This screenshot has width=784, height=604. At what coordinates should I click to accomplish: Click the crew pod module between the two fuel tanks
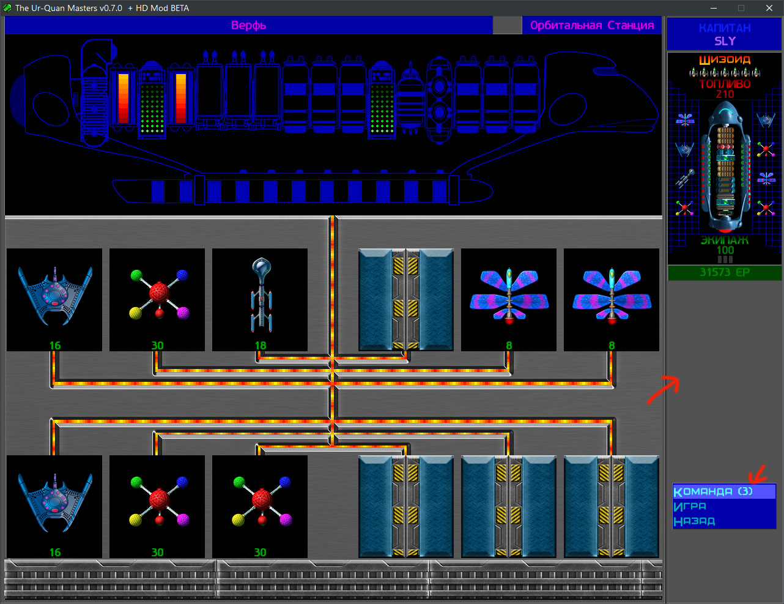click(152, 99)
